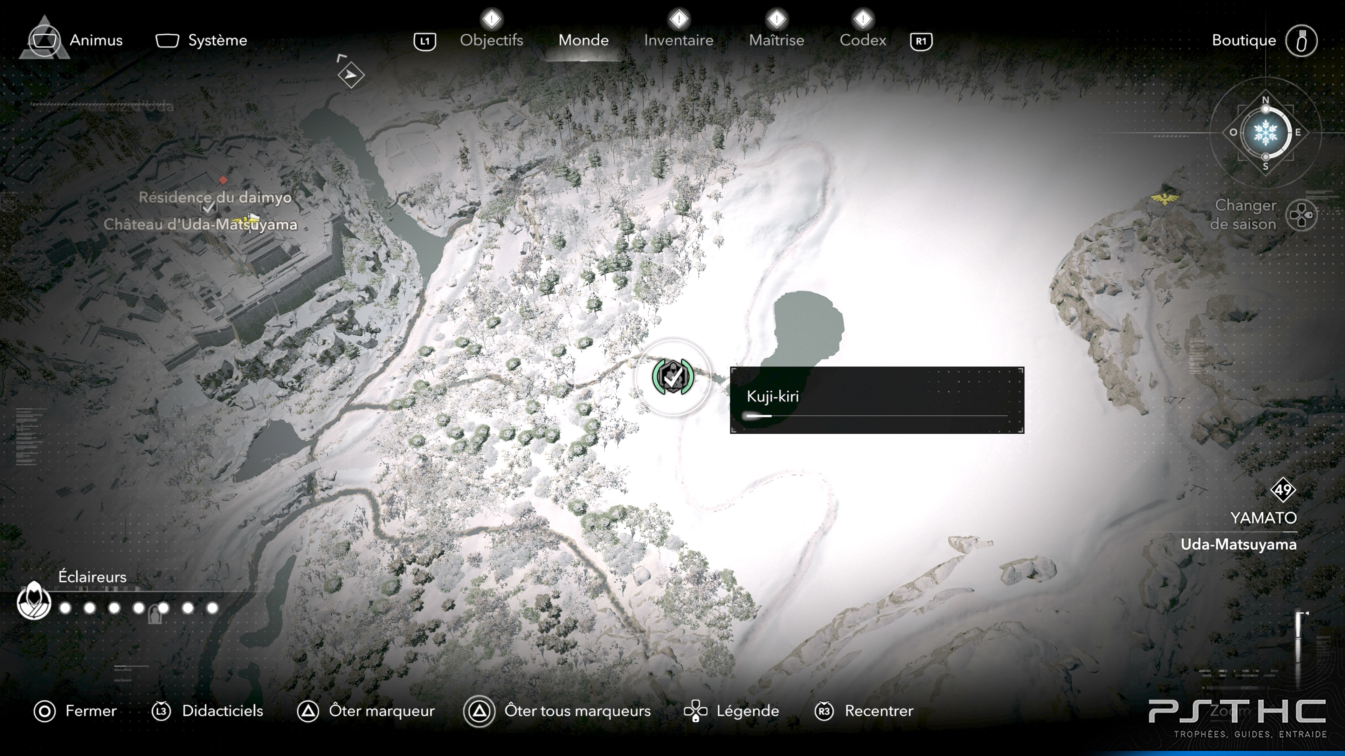Click Château d'Uda-Matsuyama location label

point(200,225)
